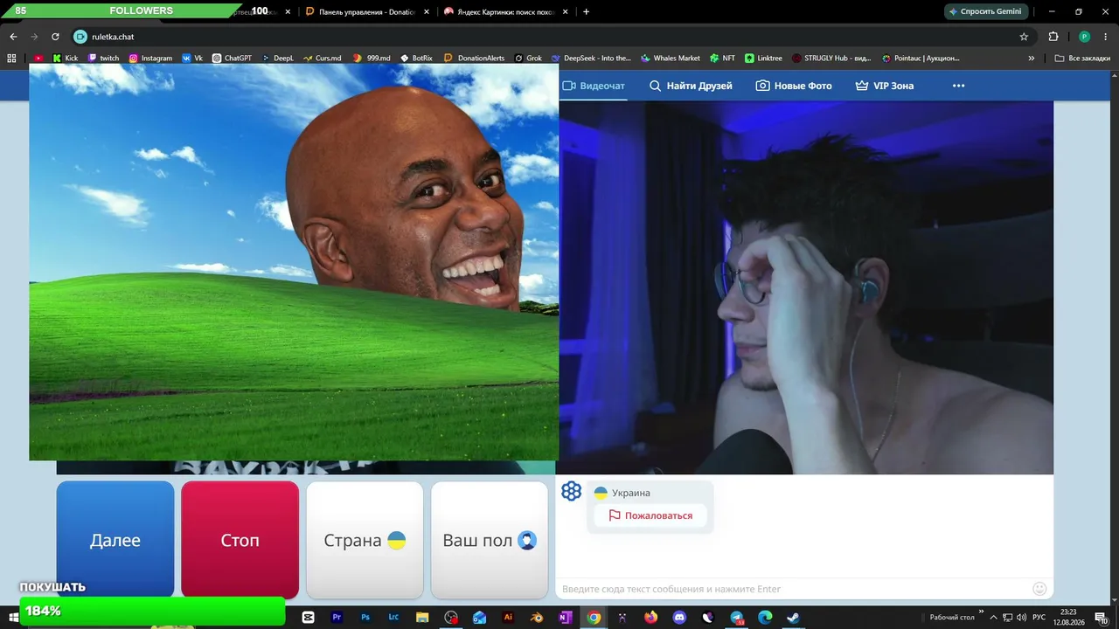The image size is (1119, 629).
Task: Open the Grok bookmark
Action: point(528,58)
